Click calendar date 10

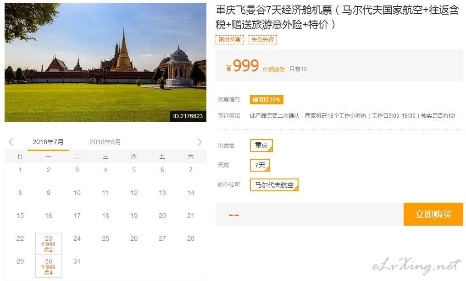[x=77, y=193]
